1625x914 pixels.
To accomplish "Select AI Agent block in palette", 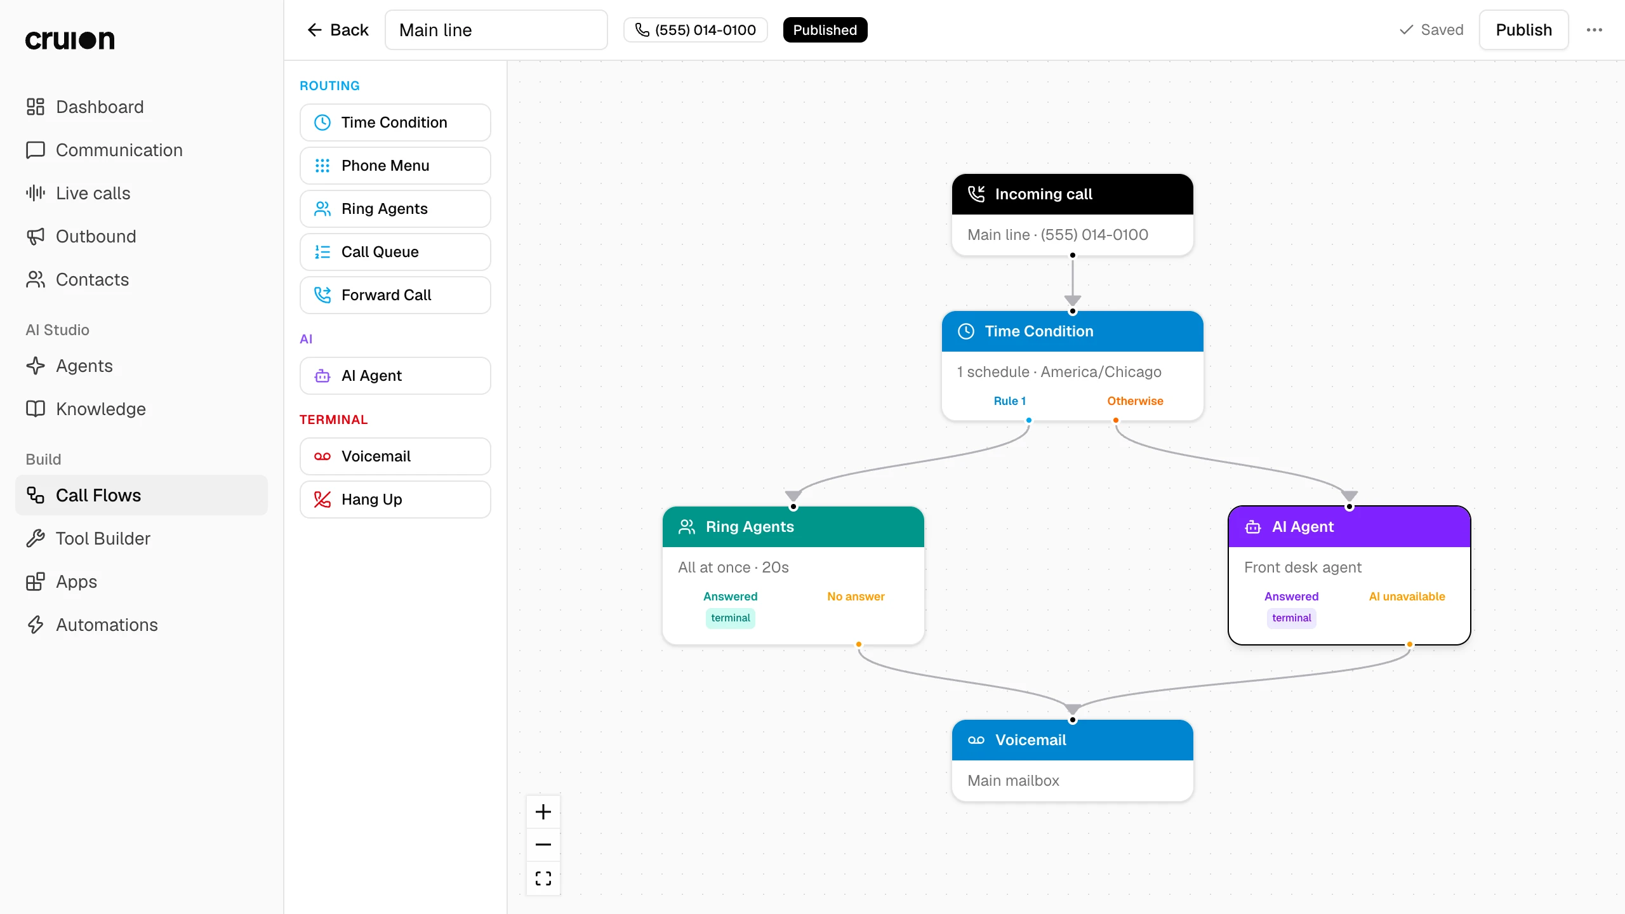I will [395, 376].
